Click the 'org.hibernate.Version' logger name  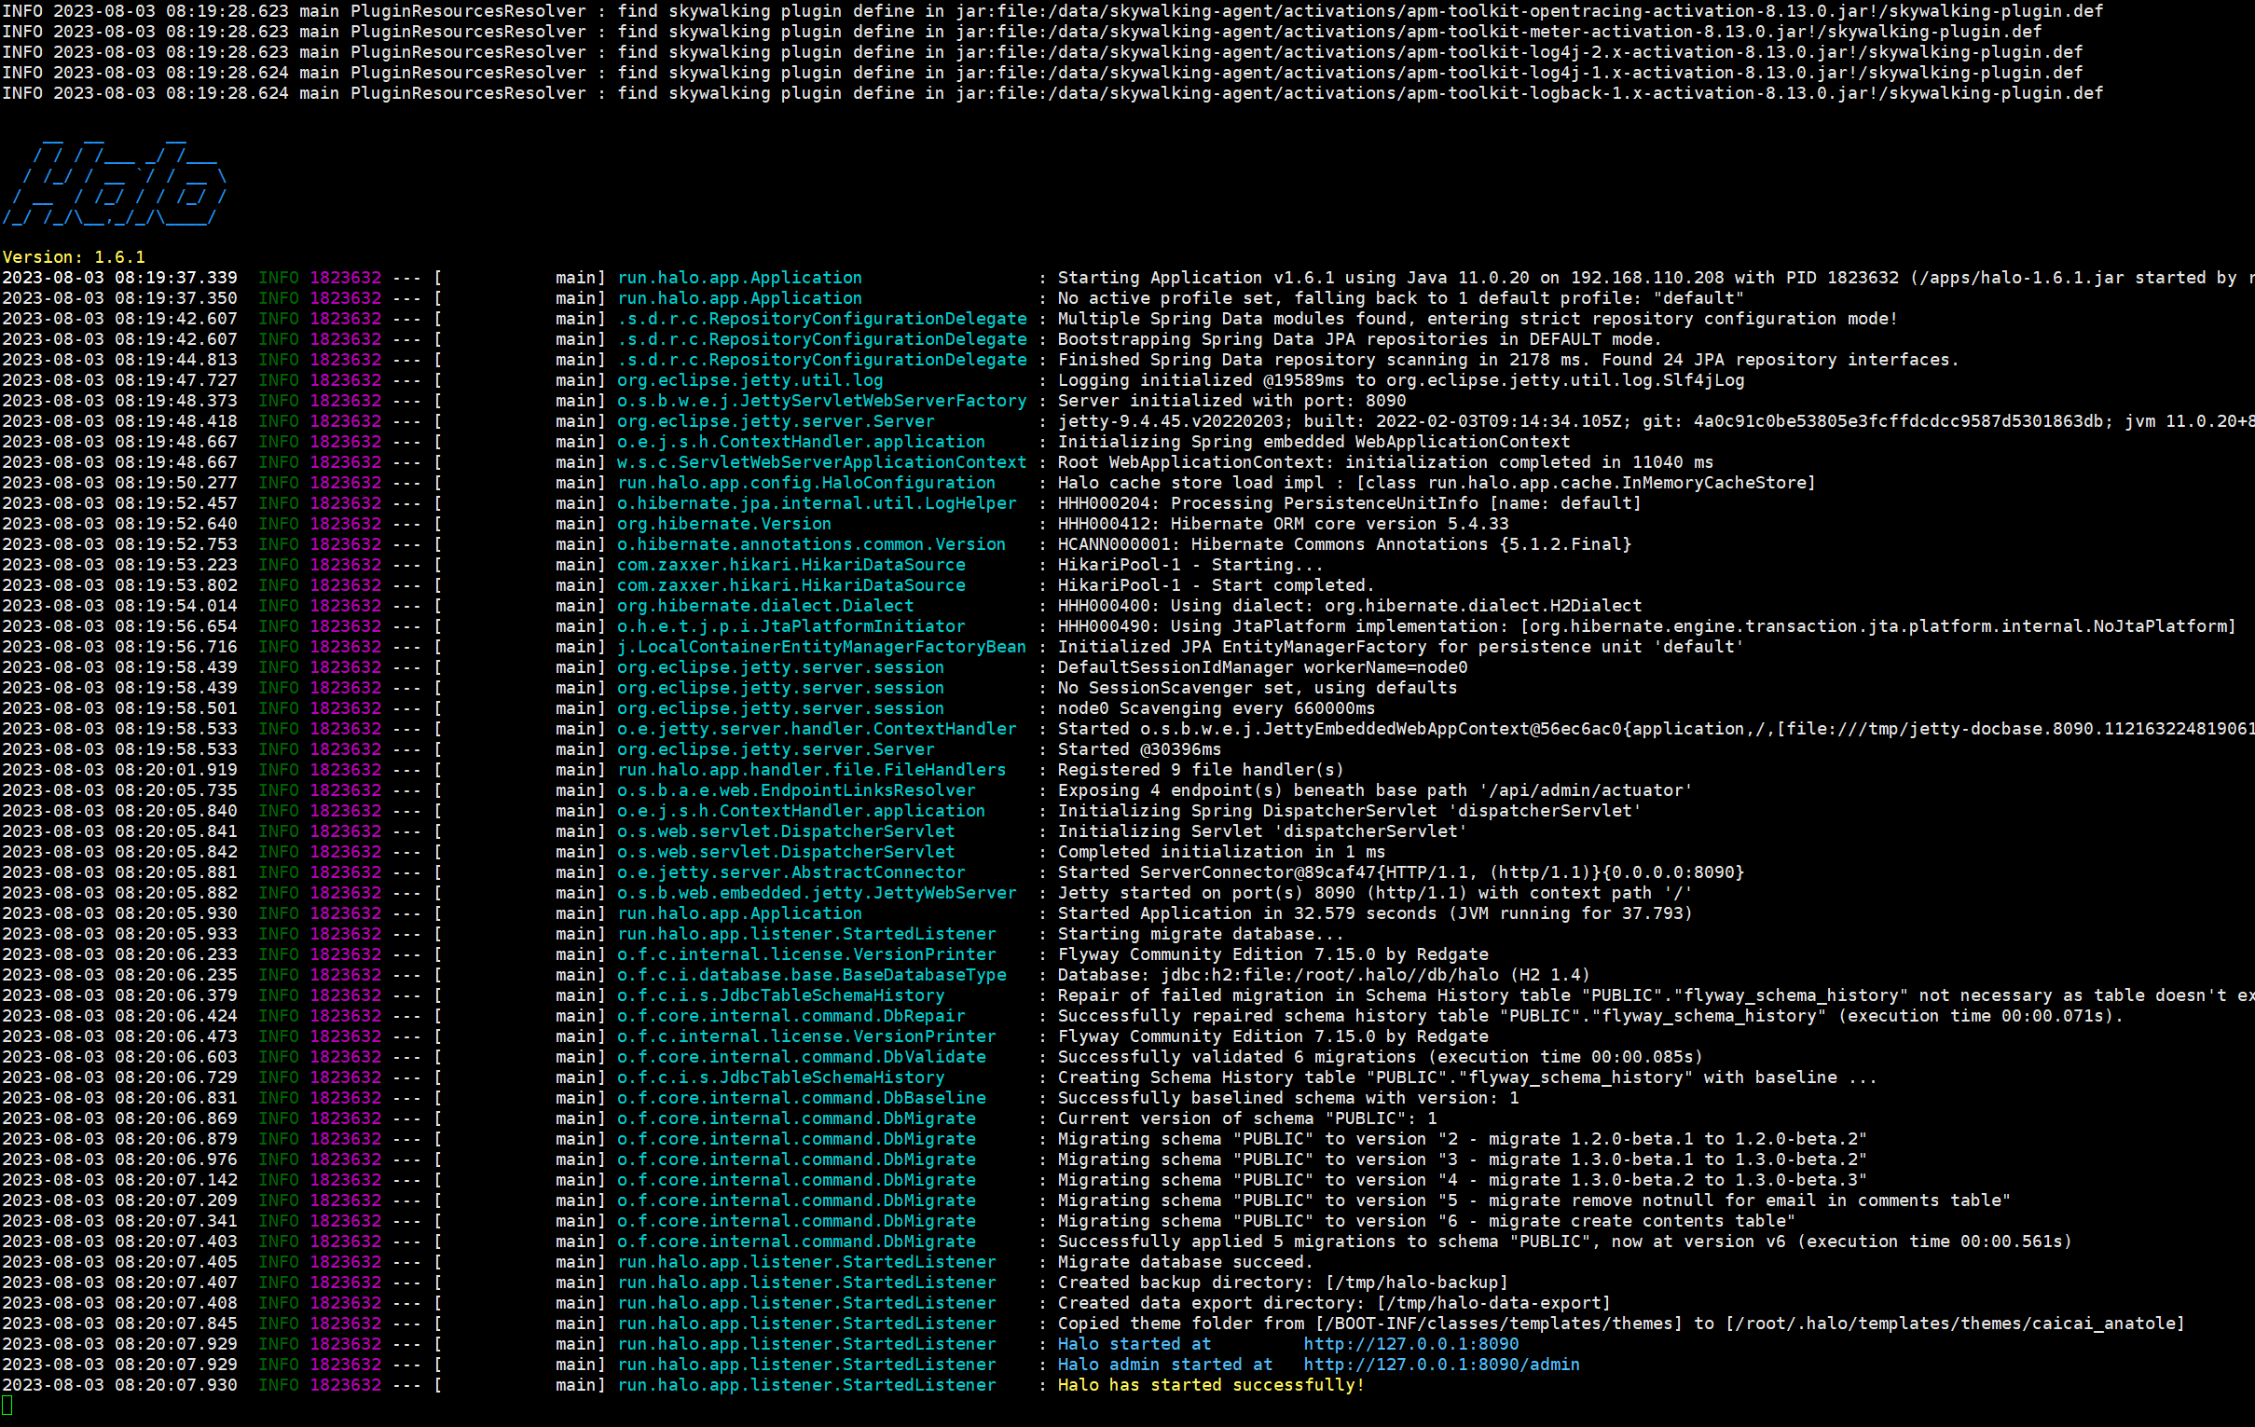723,524
